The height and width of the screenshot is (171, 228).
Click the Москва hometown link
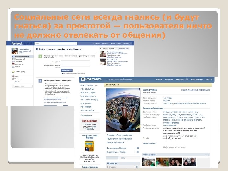point(167,101)
